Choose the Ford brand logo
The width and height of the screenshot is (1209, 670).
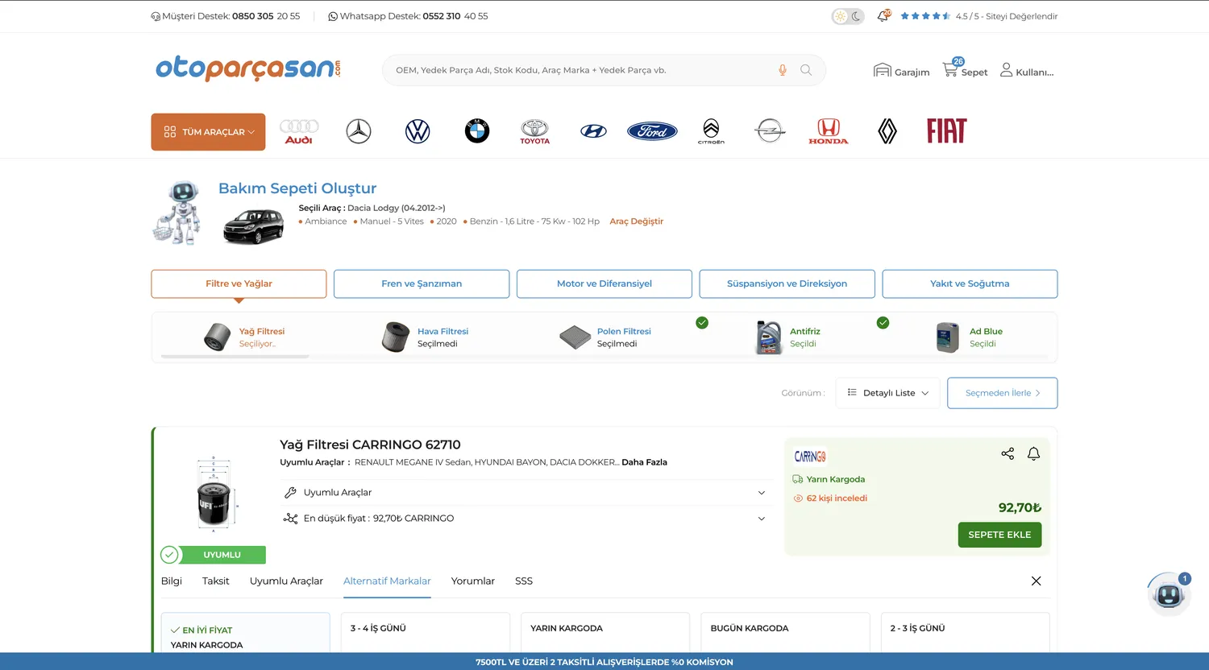[x=652, y=131]
